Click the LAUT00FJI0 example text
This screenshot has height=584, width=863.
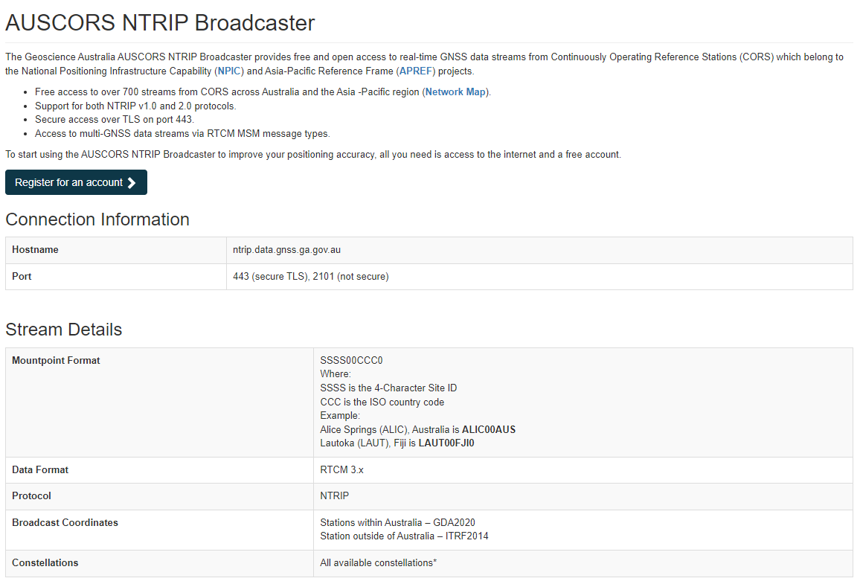(x=446, y=443)
